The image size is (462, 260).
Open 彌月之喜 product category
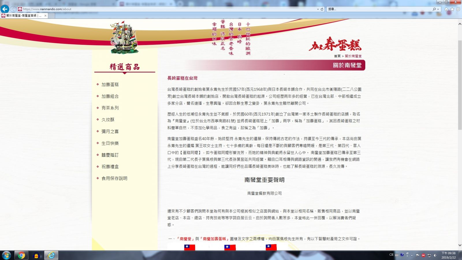pyautogui.click(x=110, y=131)
